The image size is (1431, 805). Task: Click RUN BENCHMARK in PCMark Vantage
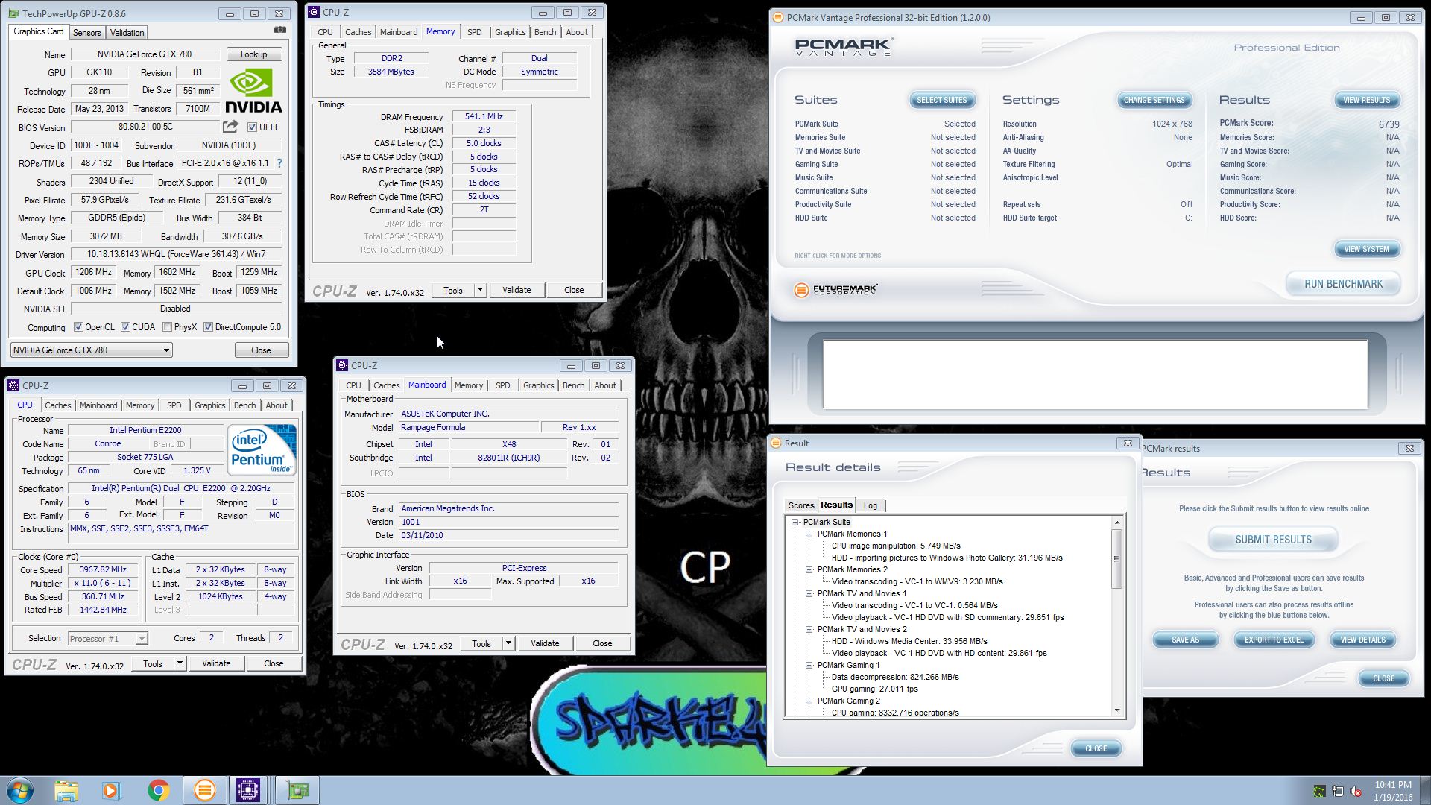tap(1343, 284)
